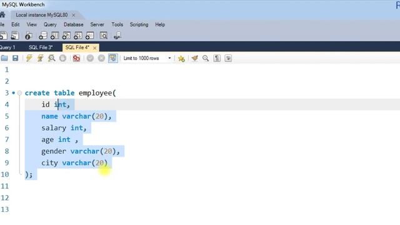Create a new SQL tab from the main toolbar

(3, 36)
